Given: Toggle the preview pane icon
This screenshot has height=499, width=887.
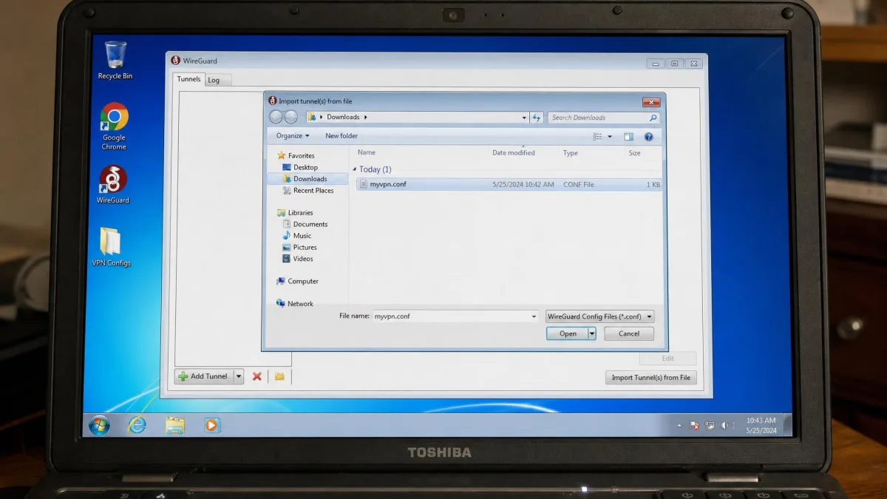Looking at the screenshot, I should pos(629,137).
